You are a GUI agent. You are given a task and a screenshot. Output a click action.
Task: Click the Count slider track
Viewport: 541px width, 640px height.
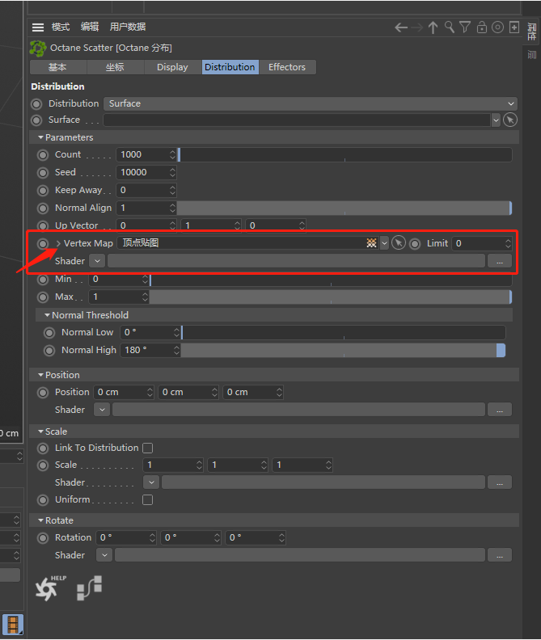344,154
